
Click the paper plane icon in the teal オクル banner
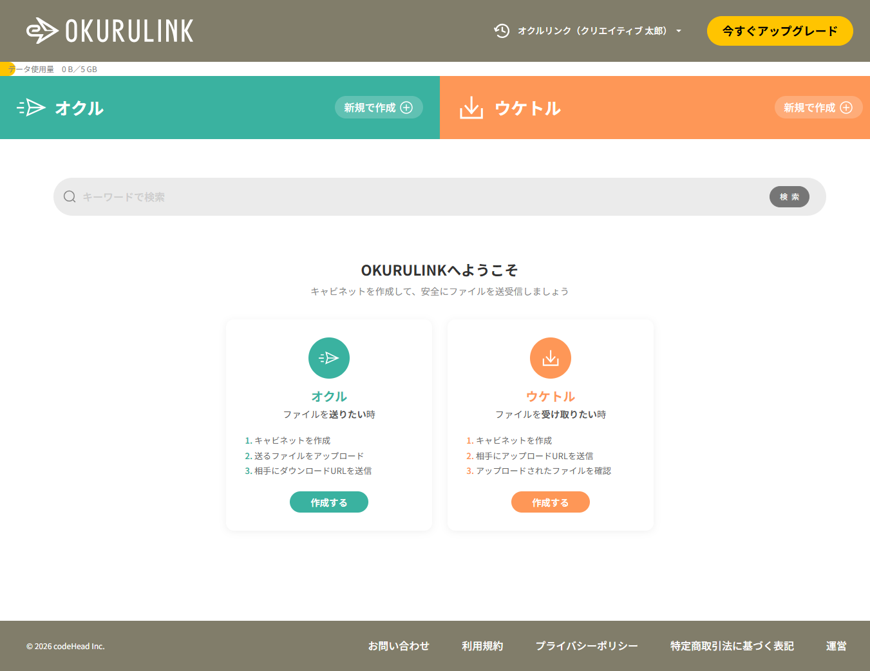[x=32, y=108]
